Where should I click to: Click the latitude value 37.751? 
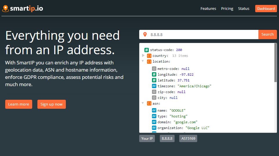(x=184, y=80)
